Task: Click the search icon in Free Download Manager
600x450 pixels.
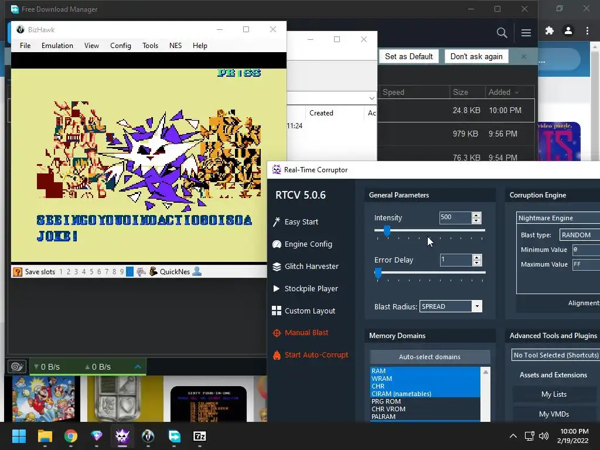Action: [x=502, y=33]
